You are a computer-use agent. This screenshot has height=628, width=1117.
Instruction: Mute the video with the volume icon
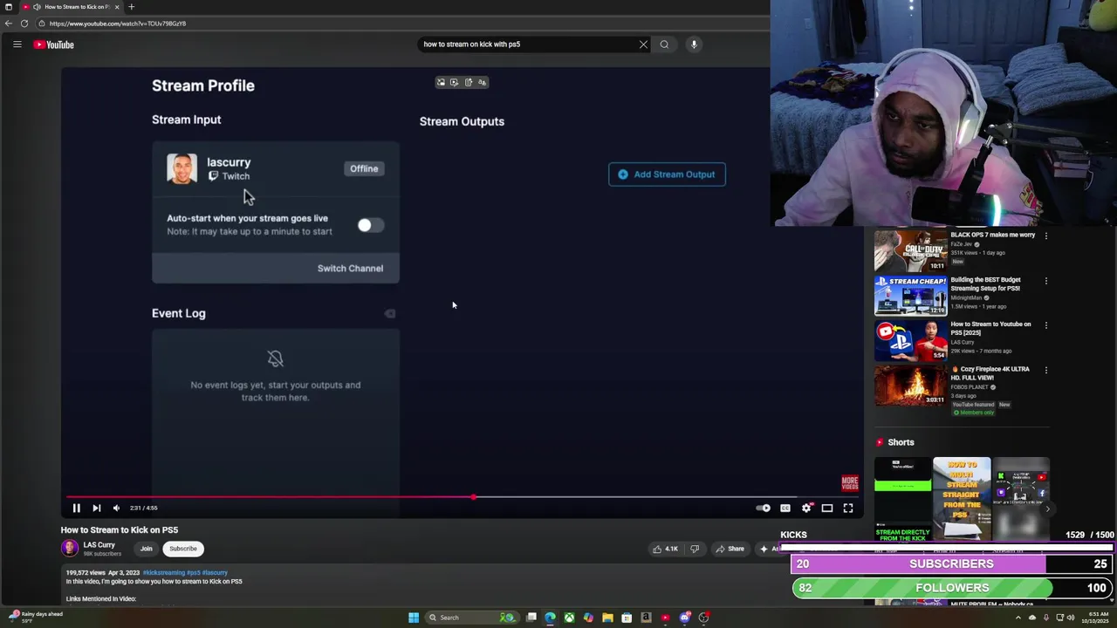coord(116,508)
